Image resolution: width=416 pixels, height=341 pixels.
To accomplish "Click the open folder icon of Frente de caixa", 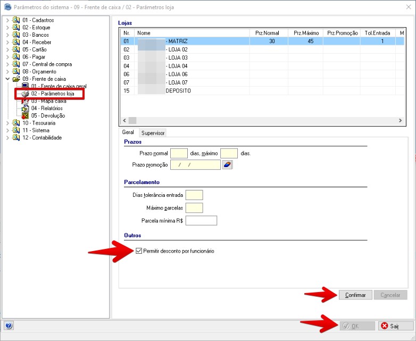I will [16, 79].
